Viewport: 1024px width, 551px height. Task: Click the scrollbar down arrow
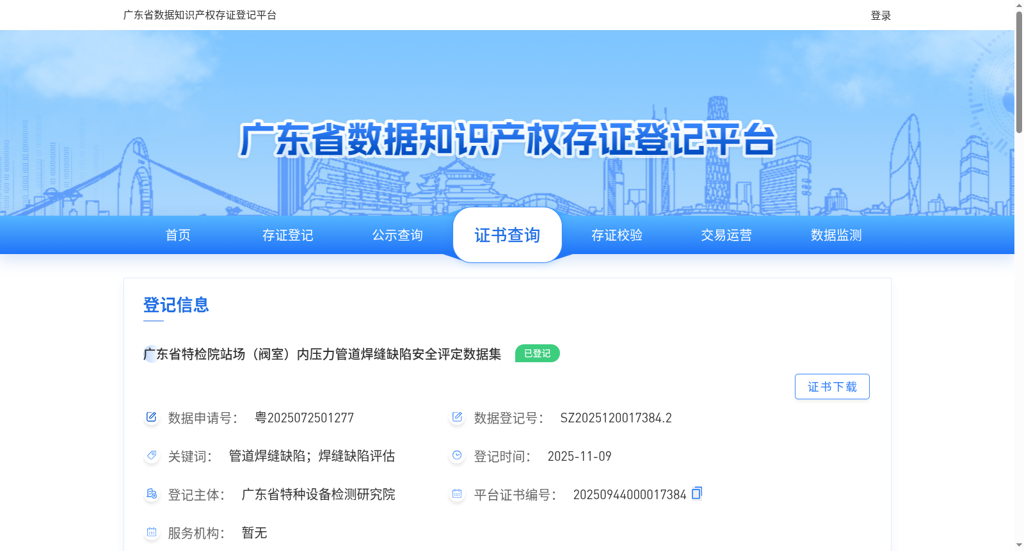(x=1019, y=545)
